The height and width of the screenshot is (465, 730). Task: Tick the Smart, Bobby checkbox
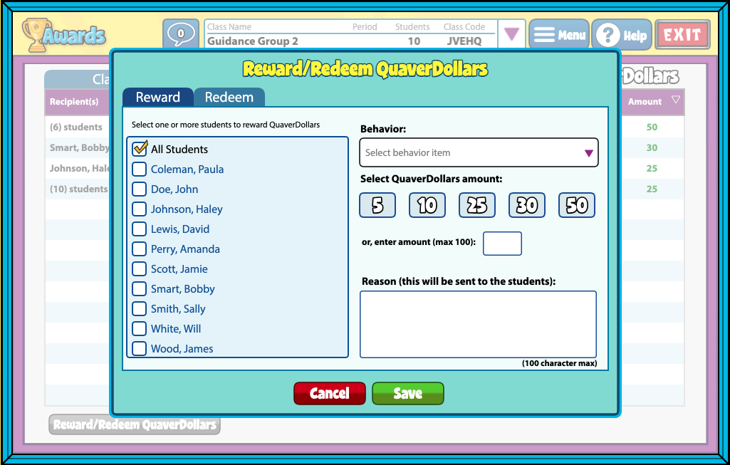click(x=140, y=289)
